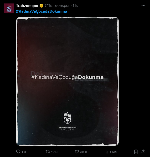Click the 1 Mn views count
Screen dimensions: 150x157
pyautogui.click(x=113, y=152)
